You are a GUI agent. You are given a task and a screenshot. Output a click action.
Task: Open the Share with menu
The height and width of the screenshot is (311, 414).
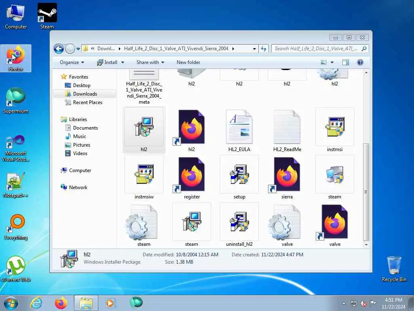coord(150,62)
